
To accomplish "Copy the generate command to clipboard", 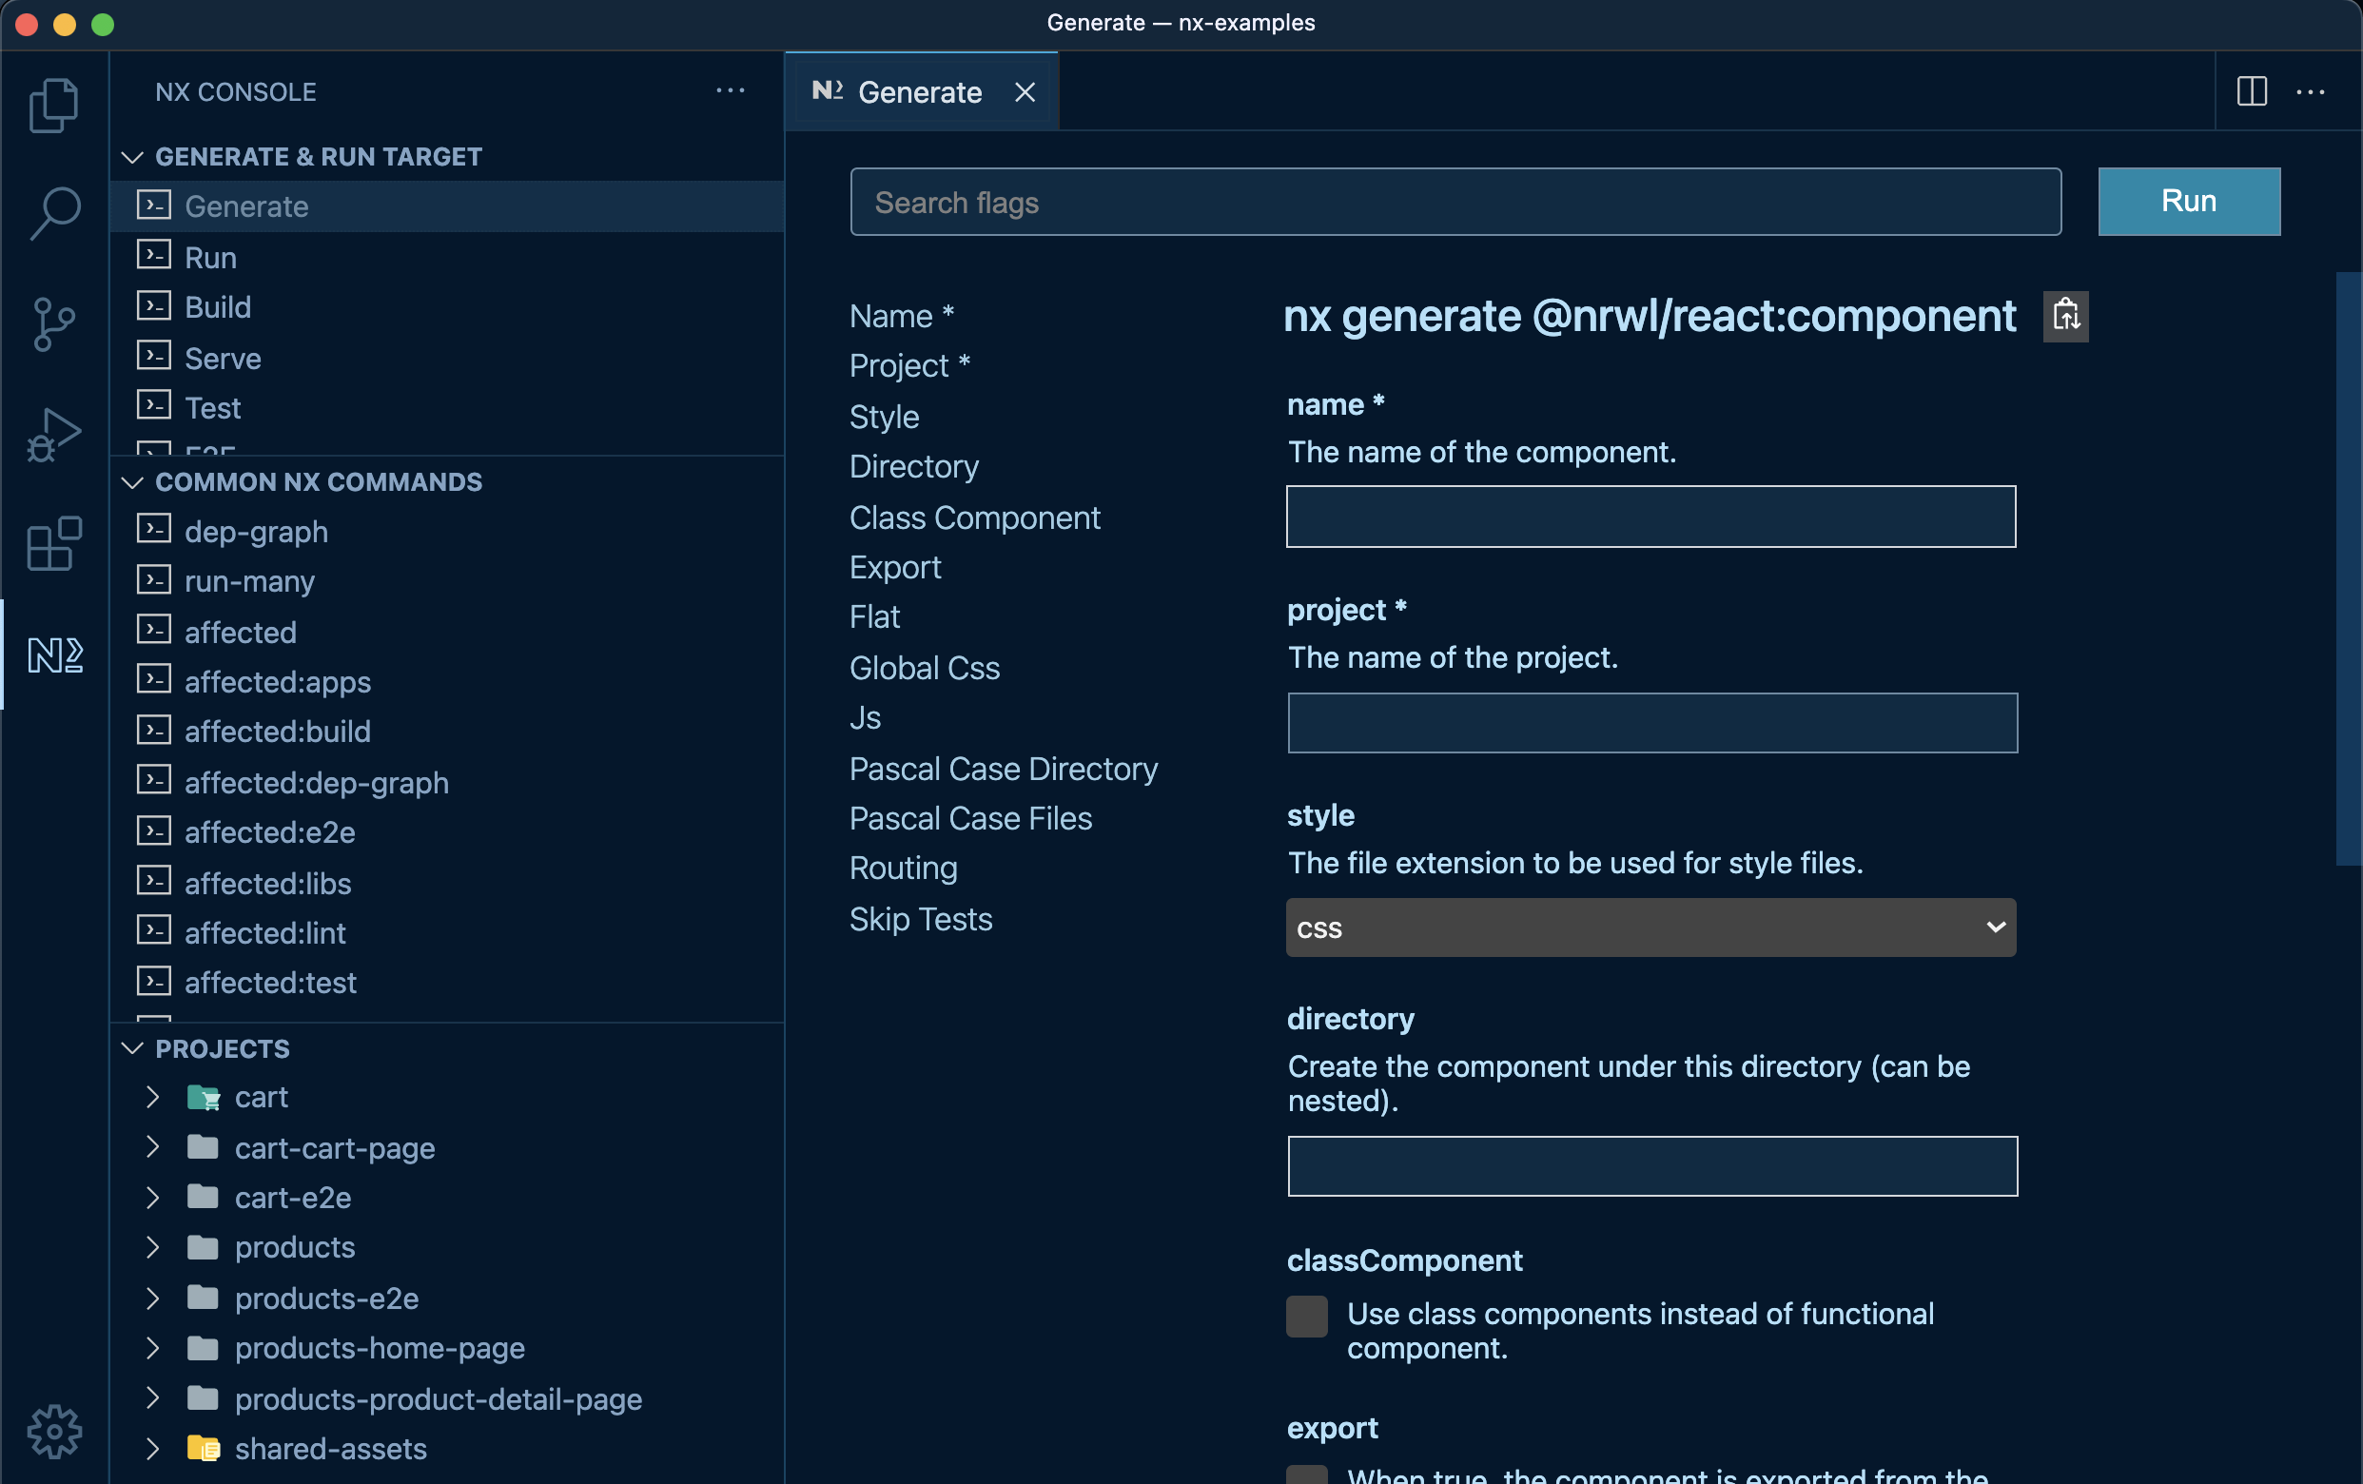I will (x=2064, y=316).
